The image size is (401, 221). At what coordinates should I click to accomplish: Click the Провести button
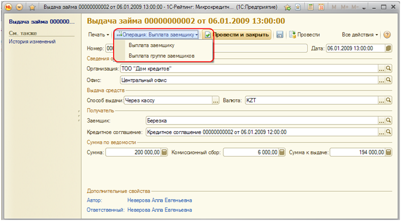click(x=305, y=35)
